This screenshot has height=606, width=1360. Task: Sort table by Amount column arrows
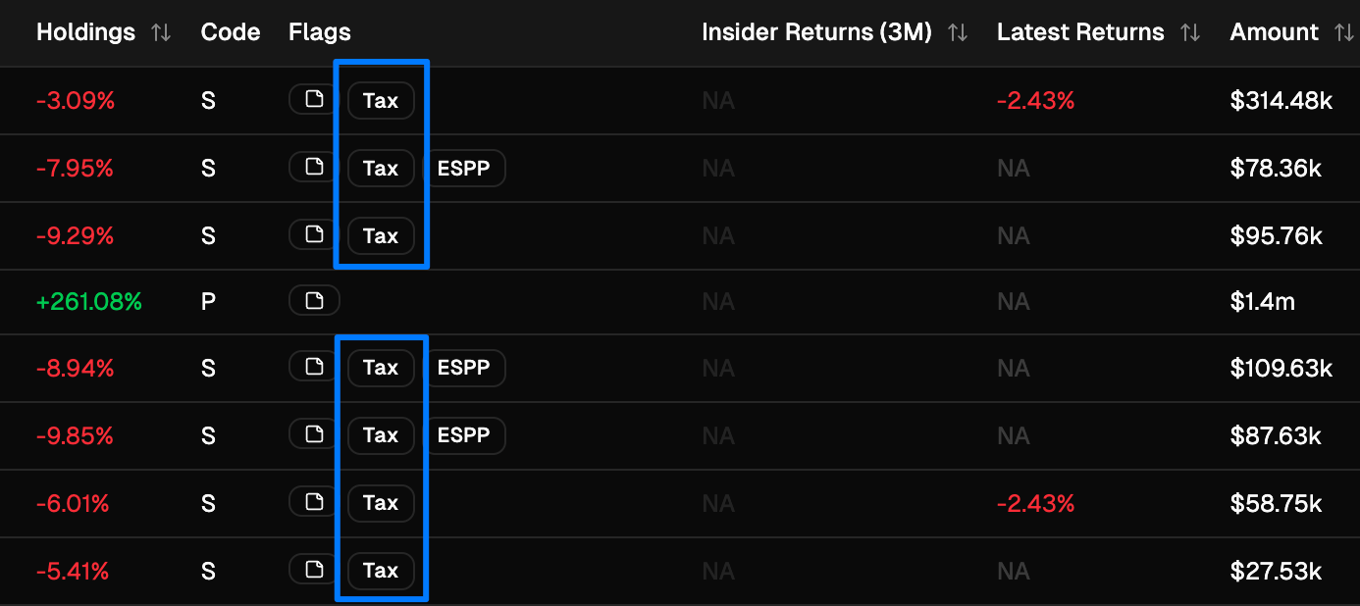pos(1345,32)
